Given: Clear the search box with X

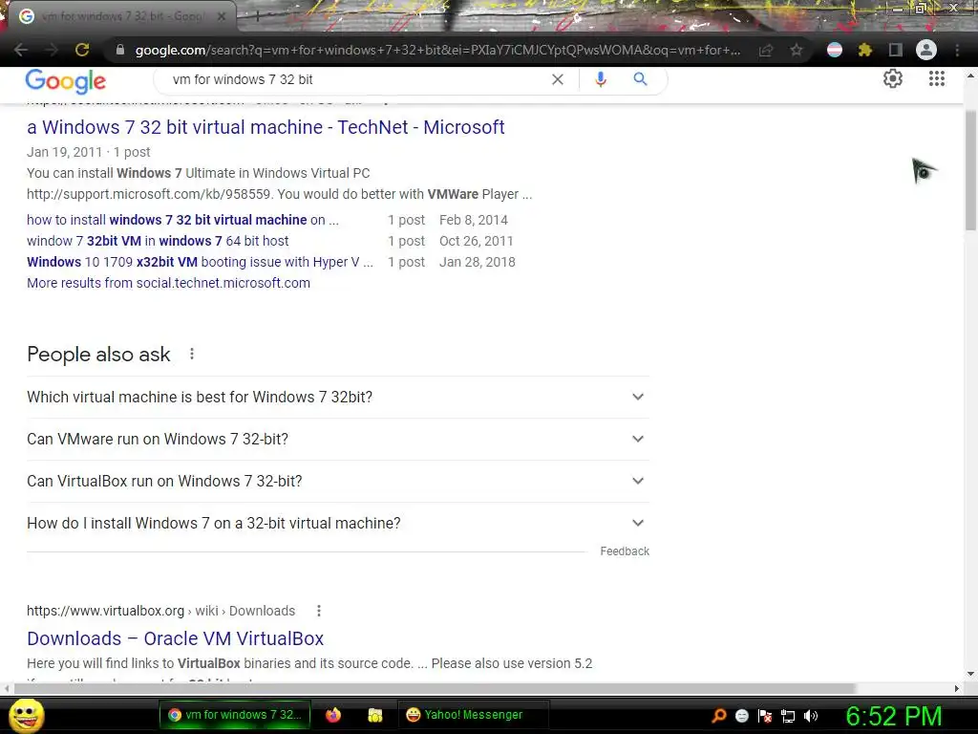Looking at the screenshot, I should (x=558, y=79).
